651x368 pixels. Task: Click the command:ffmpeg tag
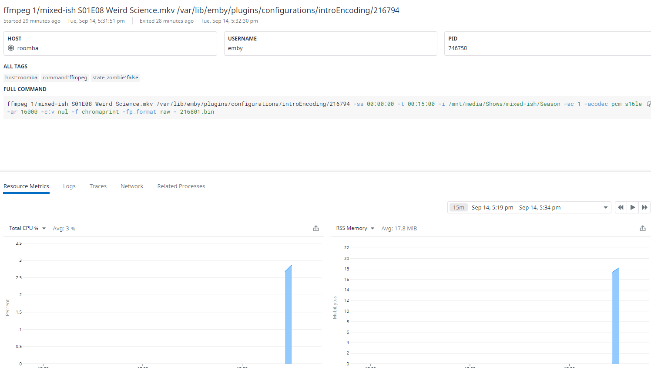(x=65, y=78)
